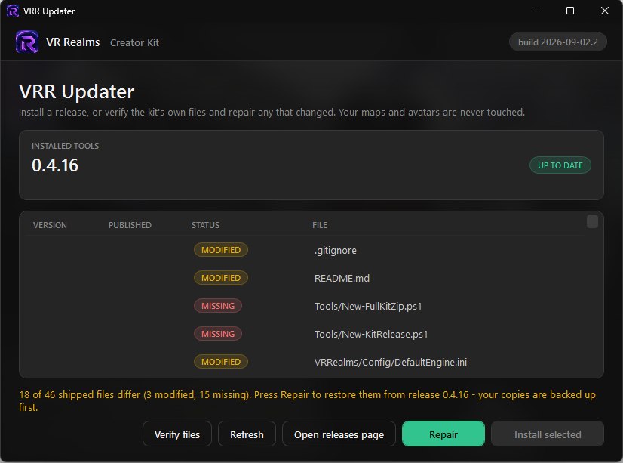Click the Creator Kit subtitle text
The image size is (623, 463).
(134, 42)
